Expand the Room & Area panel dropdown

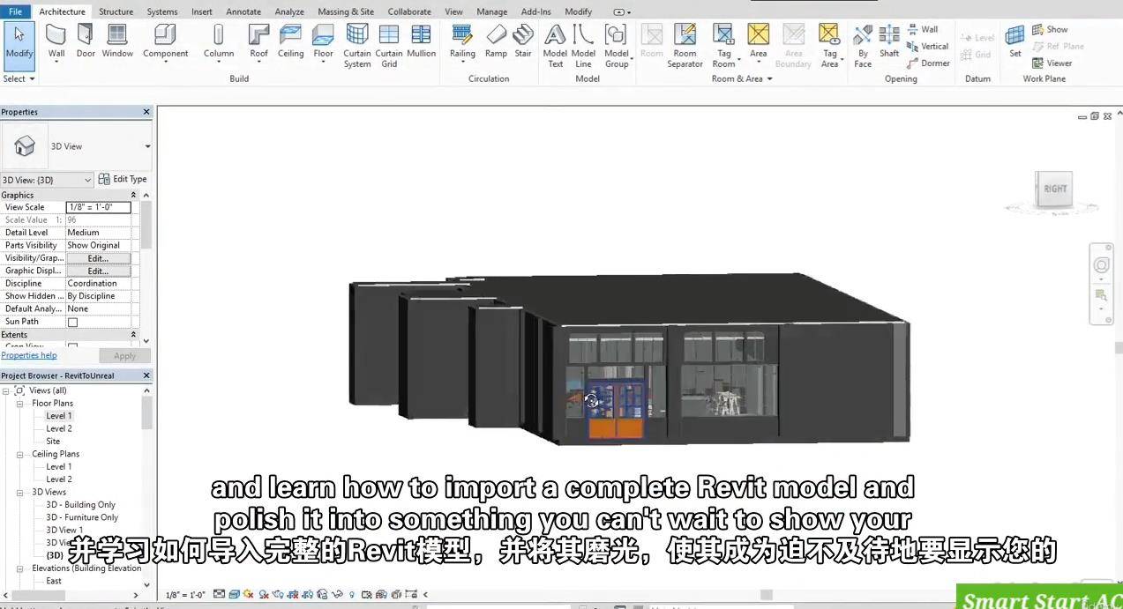742,78
